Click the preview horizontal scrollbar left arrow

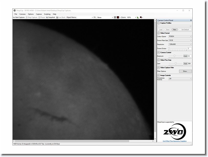[14, 141]
